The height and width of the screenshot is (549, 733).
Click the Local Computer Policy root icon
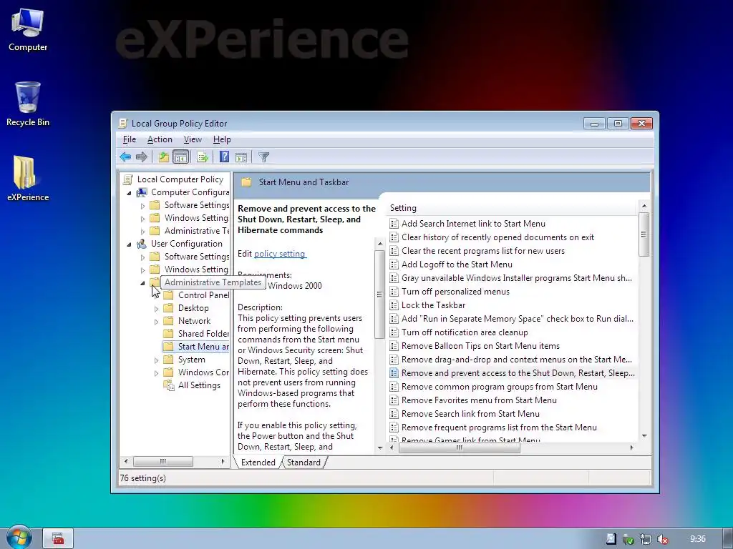tap(127, 179)
